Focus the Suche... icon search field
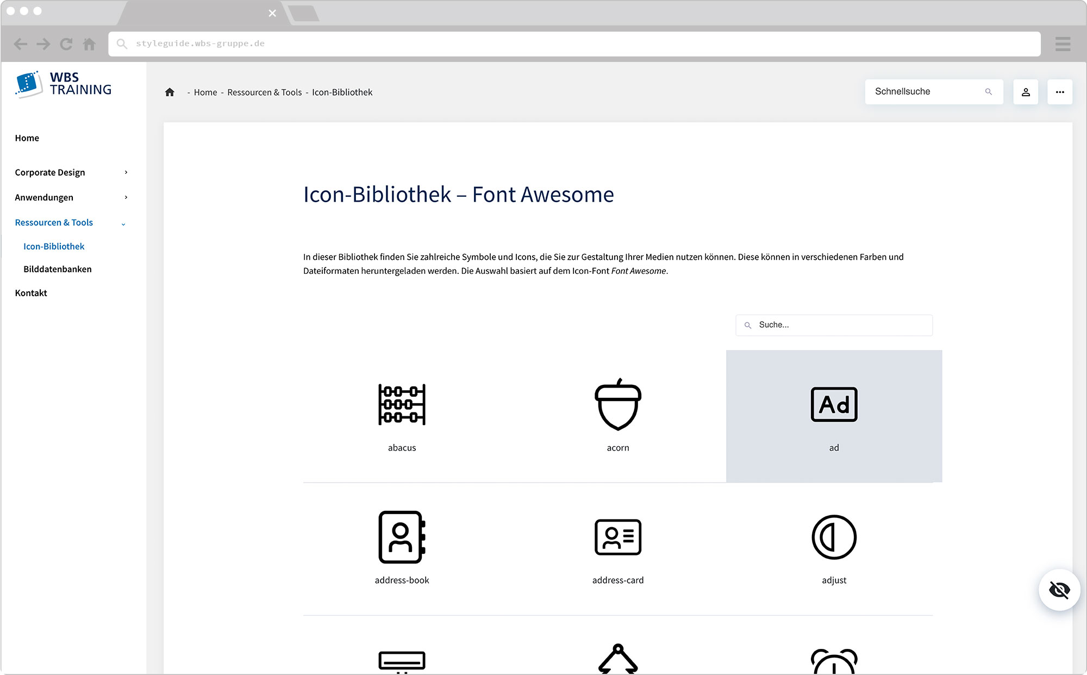This screenshot has width=1087, height=675. point(834,325)
